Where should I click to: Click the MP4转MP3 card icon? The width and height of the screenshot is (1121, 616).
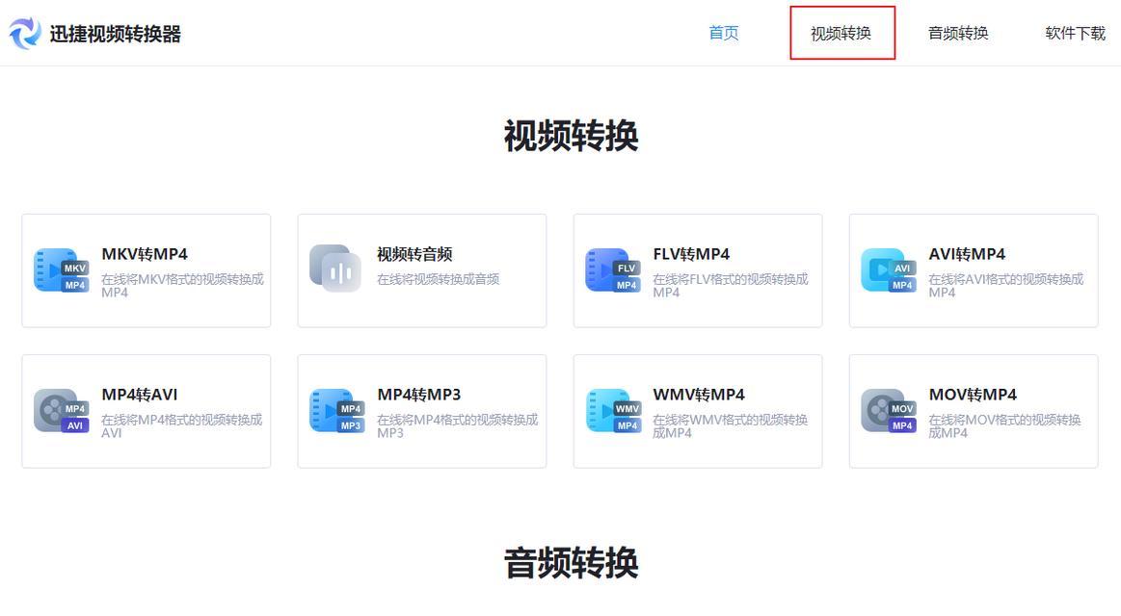337,411
